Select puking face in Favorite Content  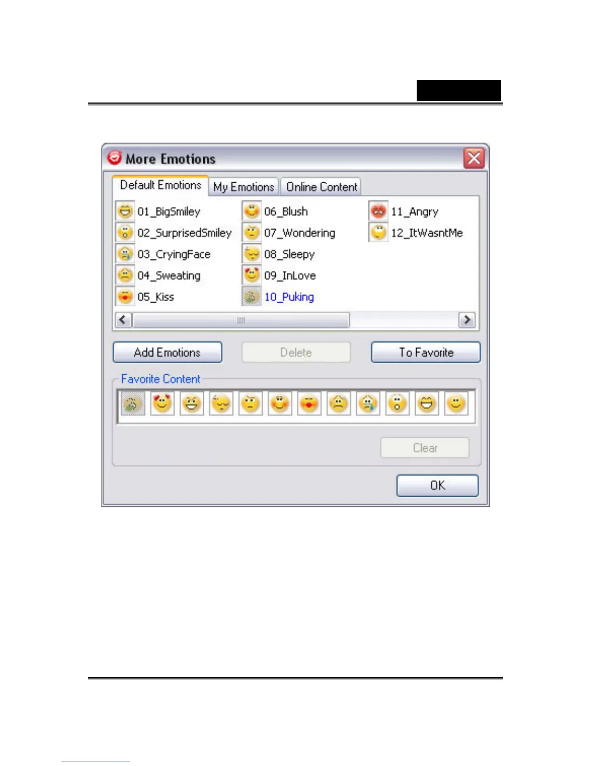pos(133,404)
